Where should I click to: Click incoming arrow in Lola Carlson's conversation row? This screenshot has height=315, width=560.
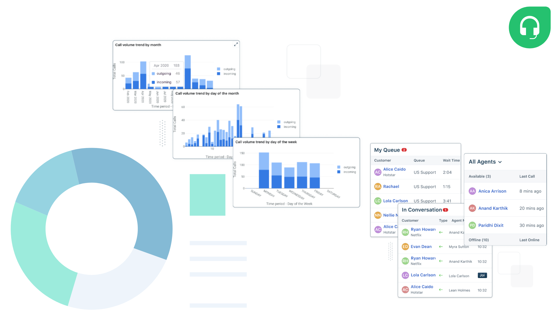[x=441, y=275]
